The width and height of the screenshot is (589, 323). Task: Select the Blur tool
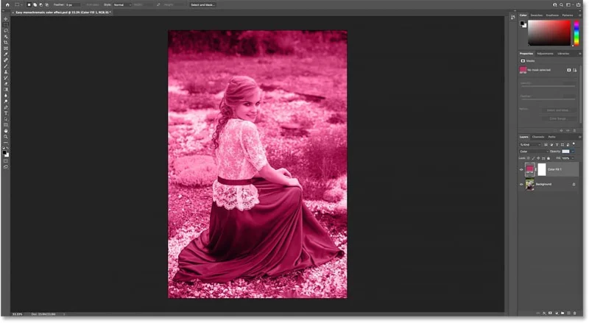[6, 96]
